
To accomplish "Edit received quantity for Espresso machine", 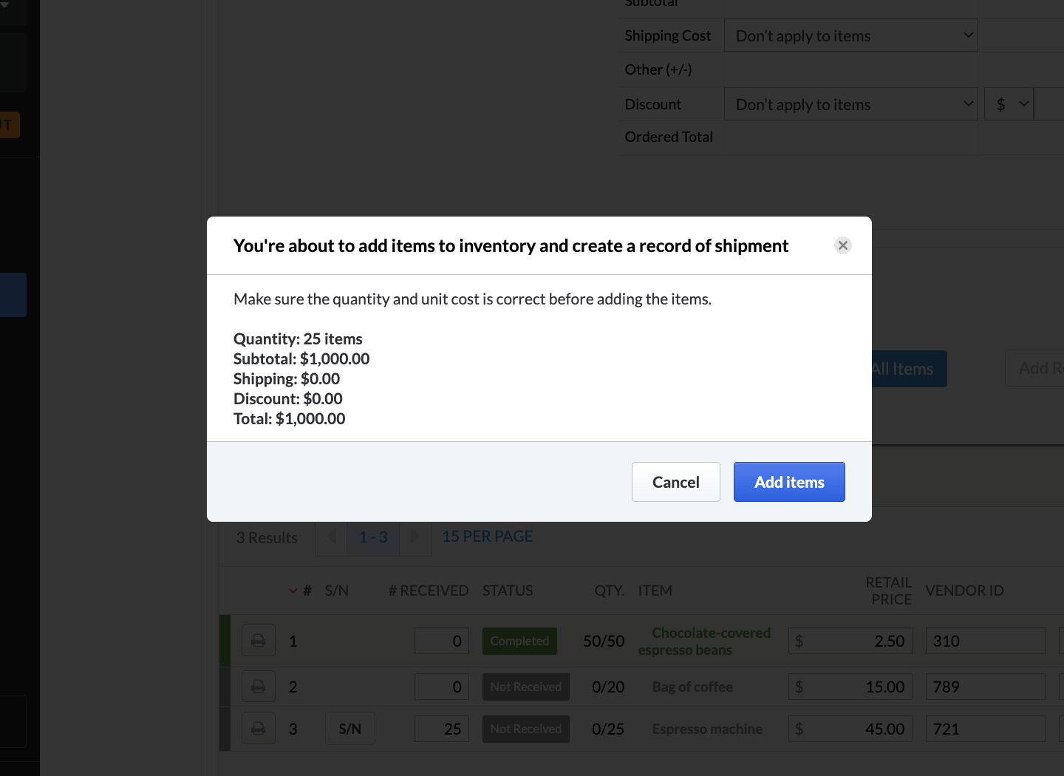I will click(x=442, y=729).
